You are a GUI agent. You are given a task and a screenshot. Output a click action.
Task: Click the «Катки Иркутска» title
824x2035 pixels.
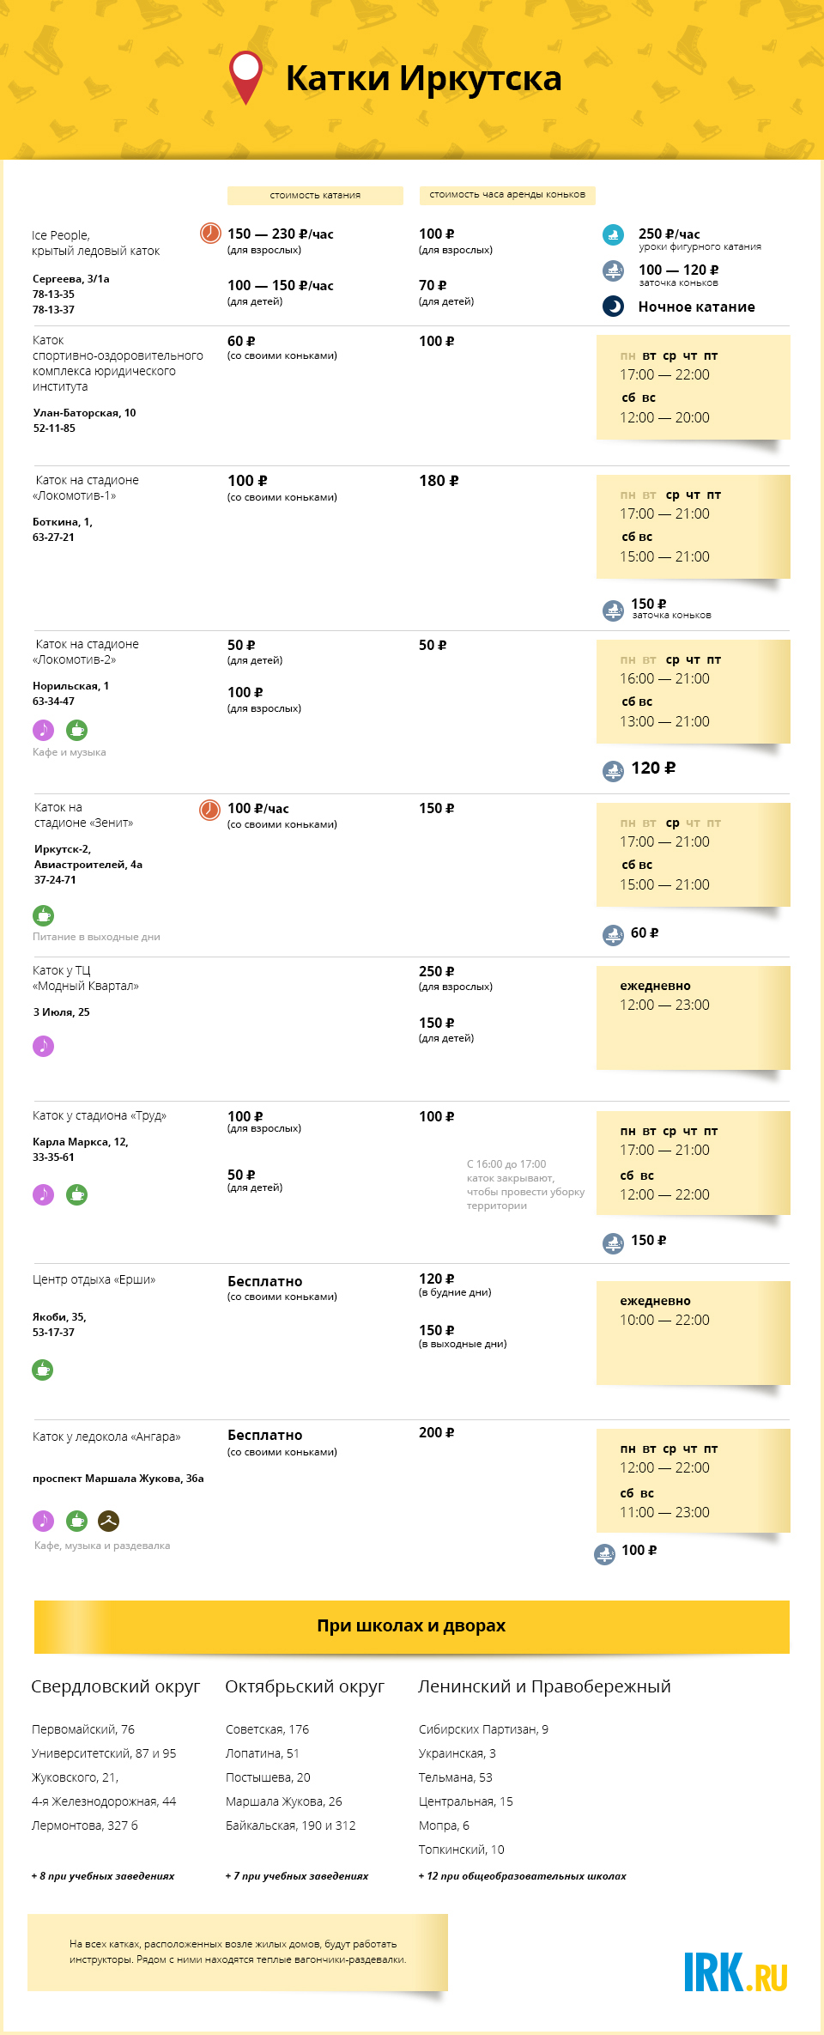pos(423,78)
